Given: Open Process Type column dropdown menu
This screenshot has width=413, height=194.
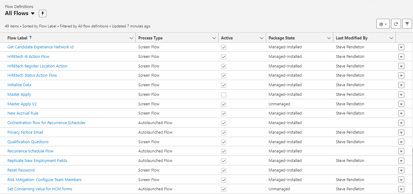Looking at the screenshot, I should pos(214,38).
